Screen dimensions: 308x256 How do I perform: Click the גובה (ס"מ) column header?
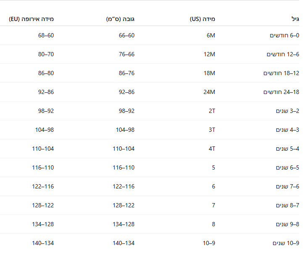120,19
